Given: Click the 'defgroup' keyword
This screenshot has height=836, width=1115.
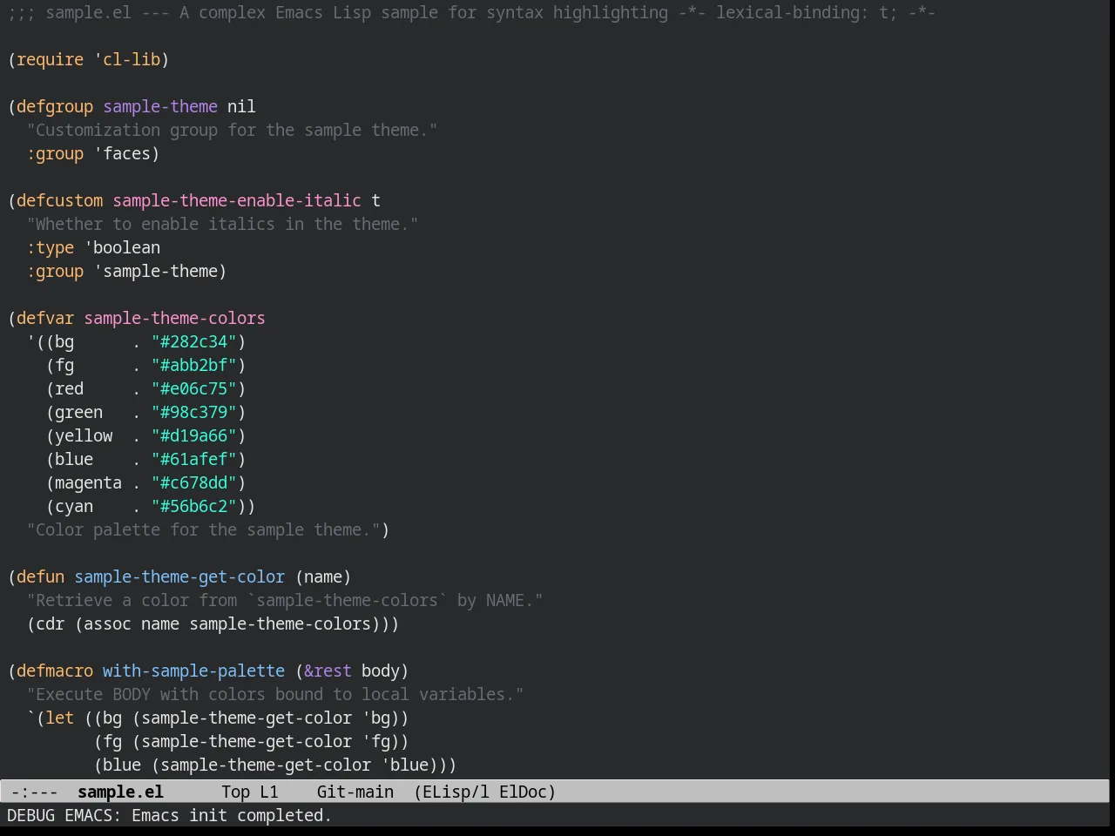Looking at the screenshot, I should click(55, 106).
